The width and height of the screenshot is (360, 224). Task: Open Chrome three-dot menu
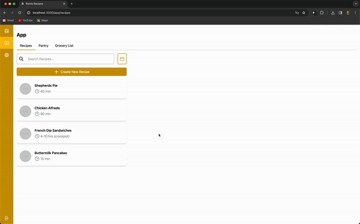click(355, 13)
